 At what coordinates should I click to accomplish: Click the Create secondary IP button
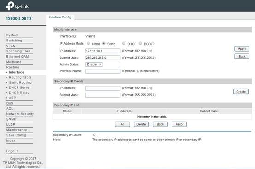[x=241, y=92]
